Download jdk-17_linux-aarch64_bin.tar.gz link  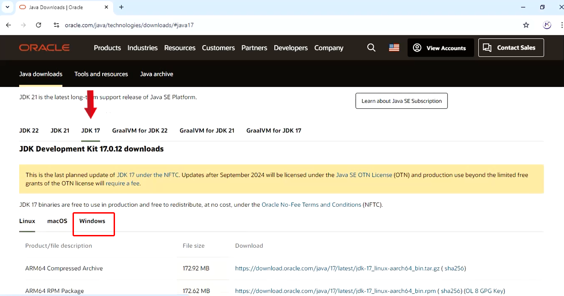tap(337, 269)
